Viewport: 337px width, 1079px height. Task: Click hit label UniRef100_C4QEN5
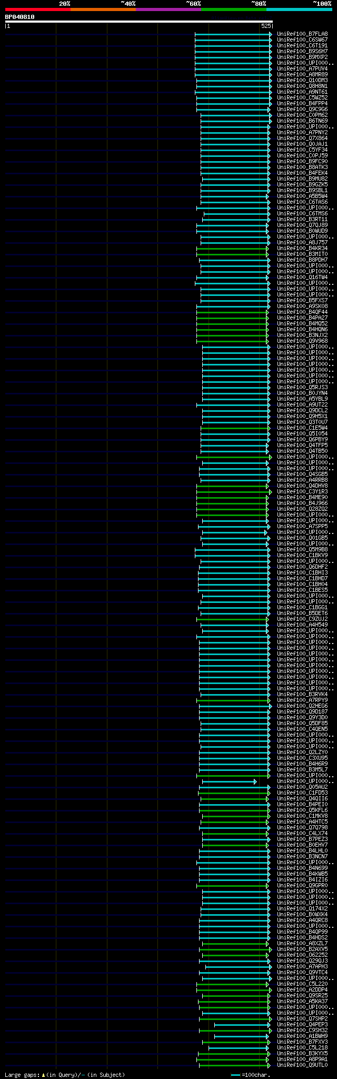[x=302, y=729]
